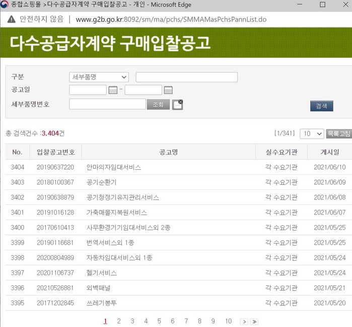Open the 안마의자임대서비스 notice
The width and height of the screenshot is (352, 327).
tap(114, 167)
